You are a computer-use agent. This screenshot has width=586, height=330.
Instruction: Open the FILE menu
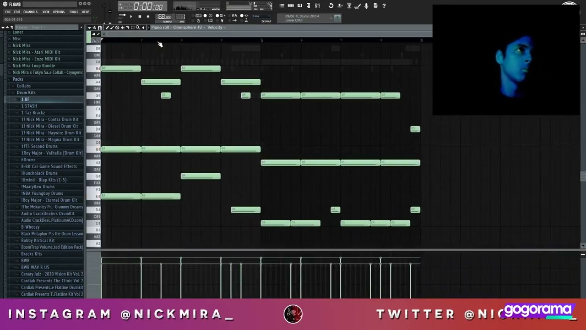8,12
